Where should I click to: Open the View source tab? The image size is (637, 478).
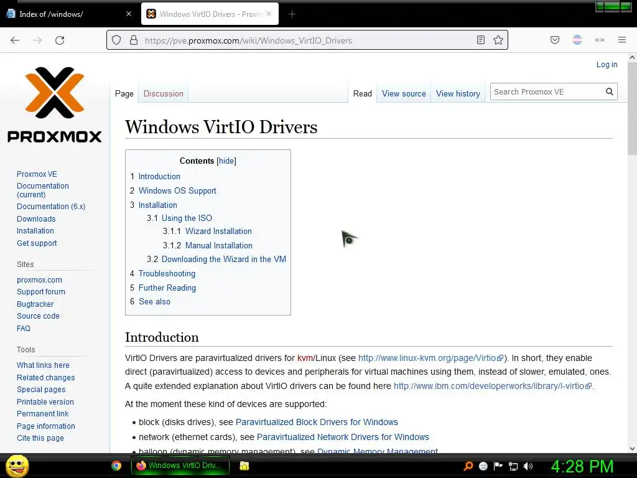coord(404,93)
